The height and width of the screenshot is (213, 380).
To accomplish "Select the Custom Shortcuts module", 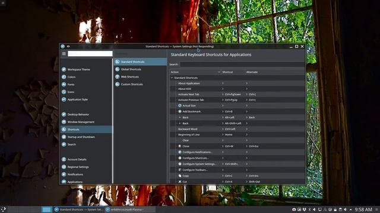I will [x=140, y=84].
